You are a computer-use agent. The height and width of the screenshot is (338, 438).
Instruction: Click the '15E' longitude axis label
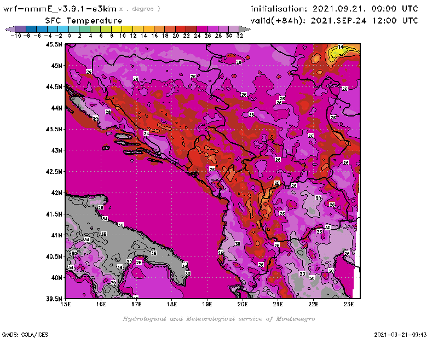(66, 304)
